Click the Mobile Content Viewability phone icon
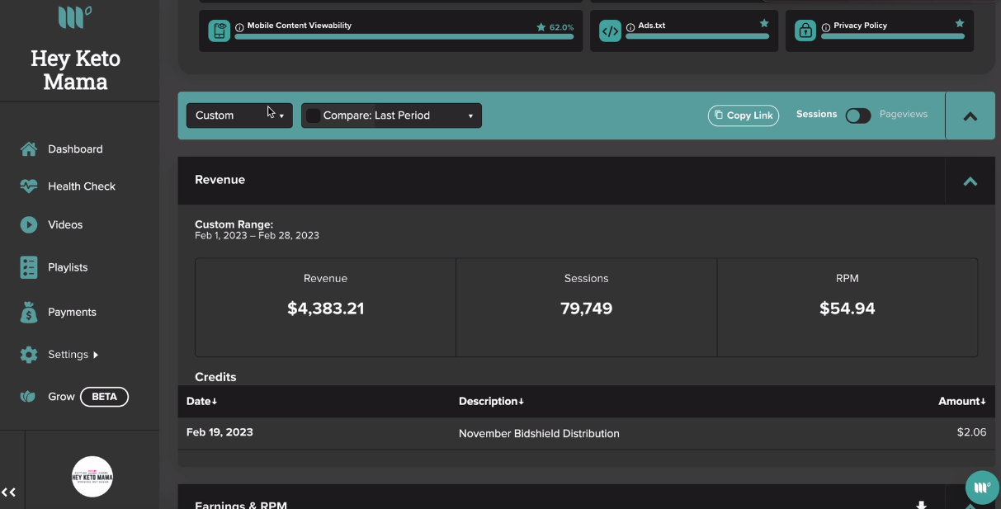1001x509 pixels. coord(219,31)
